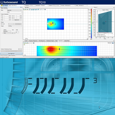Open the Setup dropdown
The width and height of the screenshot is (115, 115).
coord(14,10)
